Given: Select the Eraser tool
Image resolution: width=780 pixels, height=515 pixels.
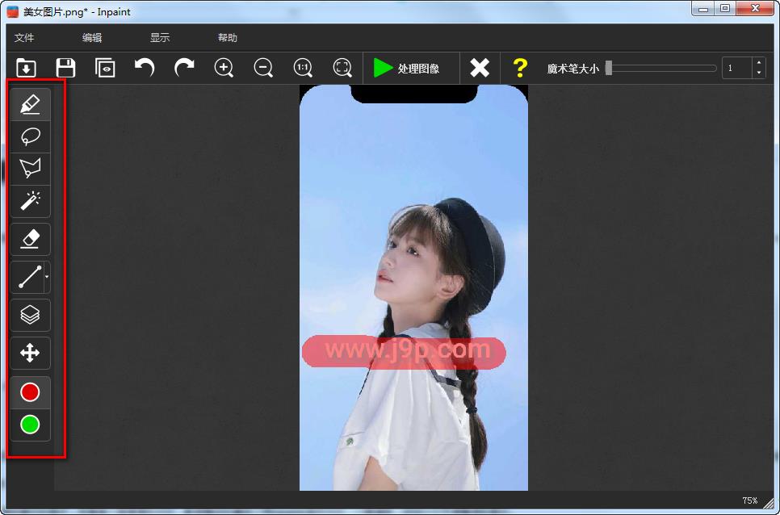Looking at the screenshot, I should point(30,239).
